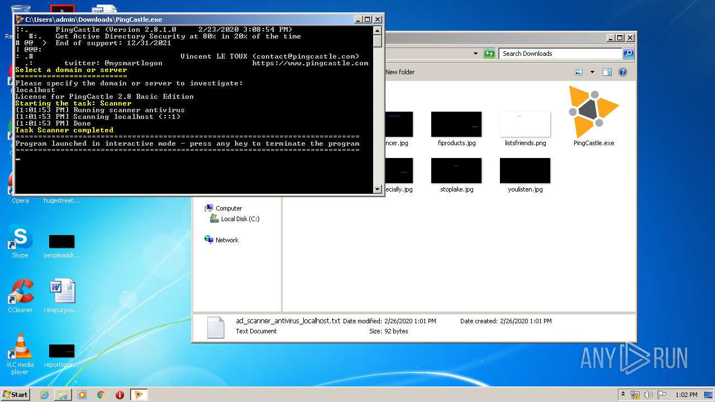
Task: Click New folder in Explorer toolbar
Action: [400, 72]
